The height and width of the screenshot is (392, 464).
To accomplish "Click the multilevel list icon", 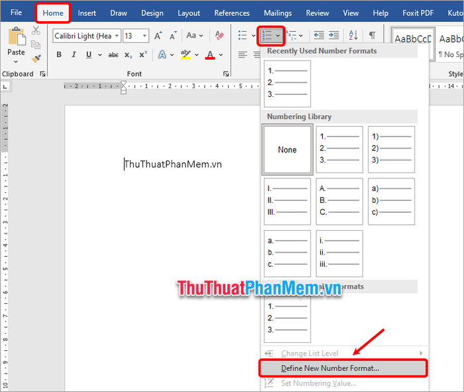I will click(292, 36).
